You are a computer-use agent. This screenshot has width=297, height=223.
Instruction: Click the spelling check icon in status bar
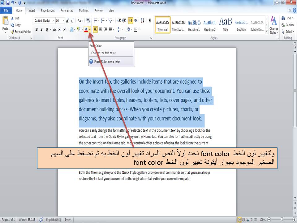[41, 220]
